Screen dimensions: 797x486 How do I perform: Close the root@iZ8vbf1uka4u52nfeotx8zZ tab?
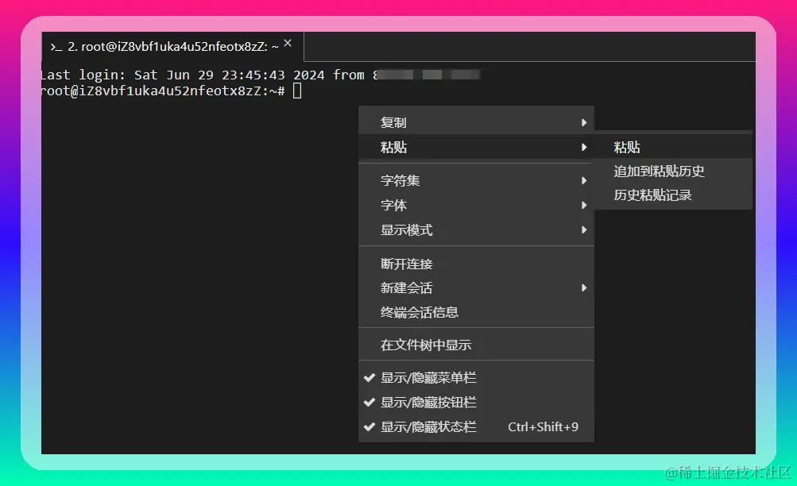click(287, 44)
